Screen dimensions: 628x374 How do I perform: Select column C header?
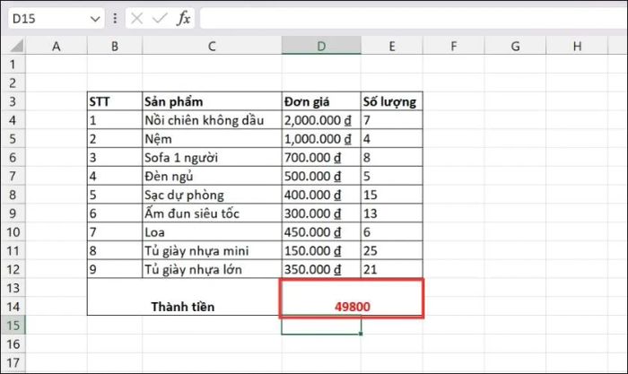(212, 46)
